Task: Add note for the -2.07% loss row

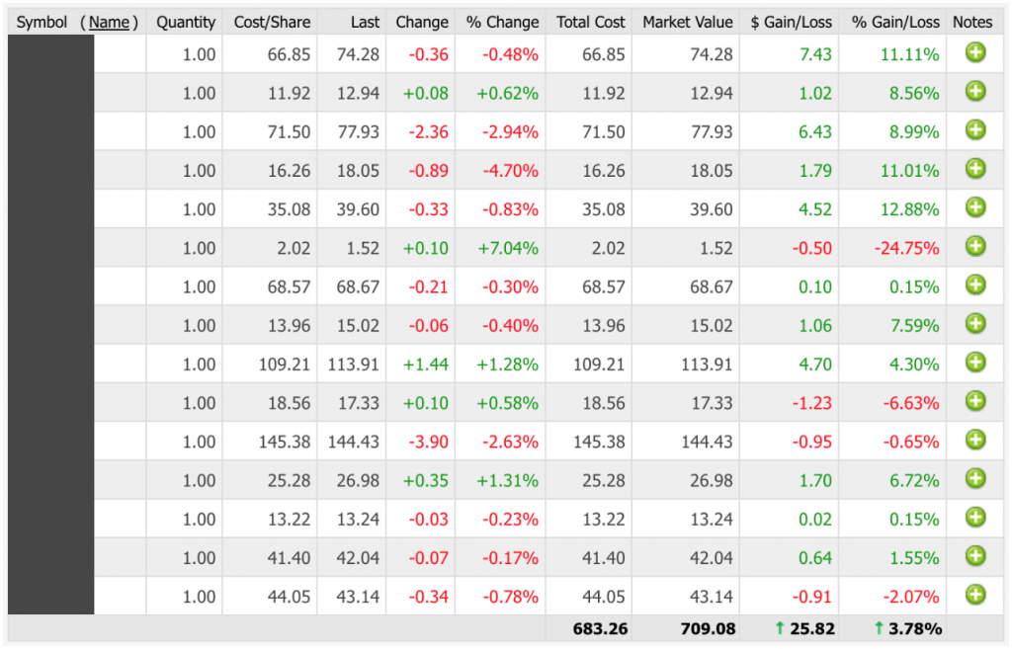Action: pyautogui.click(x=975, y=595)
